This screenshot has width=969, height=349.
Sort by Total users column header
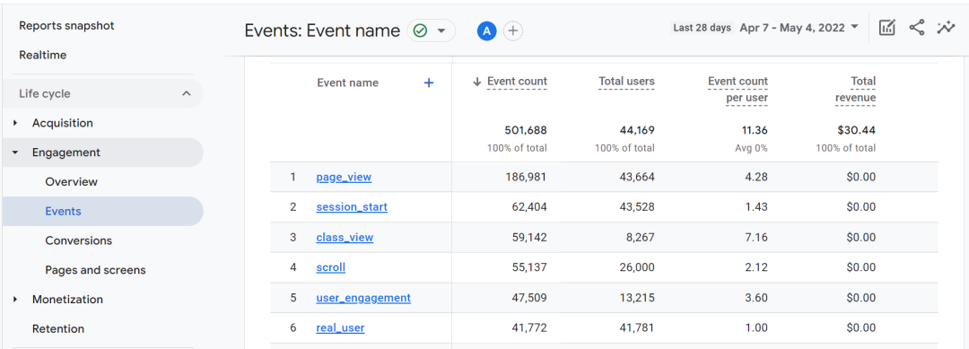tap(626, 82)
